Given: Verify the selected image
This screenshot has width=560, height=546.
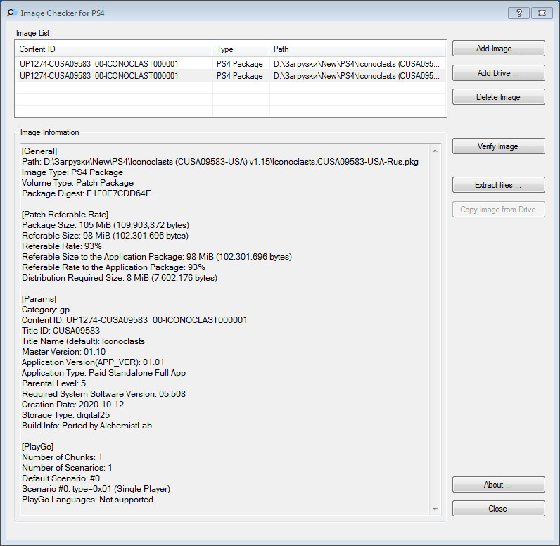Looking at the screenshot, I should [498, 146].
